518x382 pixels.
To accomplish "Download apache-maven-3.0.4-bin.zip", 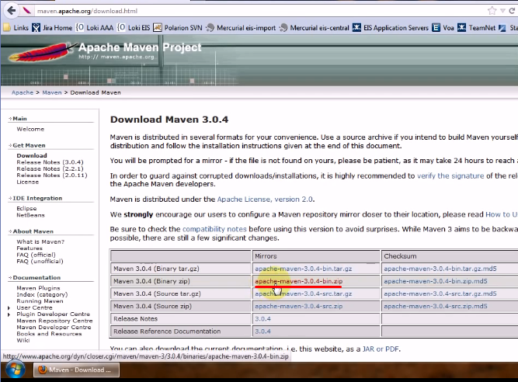I will pyautogui.click(x=299, y=281).
